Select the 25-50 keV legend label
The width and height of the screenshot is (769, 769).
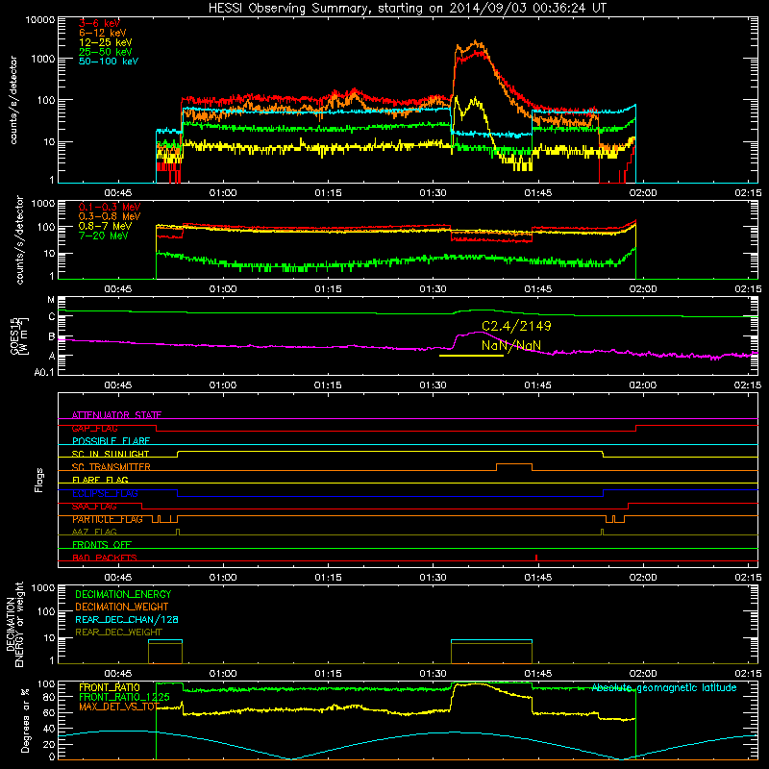[x=106, y=52]
